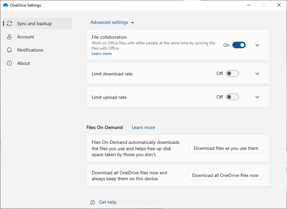The height and width of the screenshot is (209, 287).
Task: Collapse the Advanced settings section
Action: pos(112,22)
